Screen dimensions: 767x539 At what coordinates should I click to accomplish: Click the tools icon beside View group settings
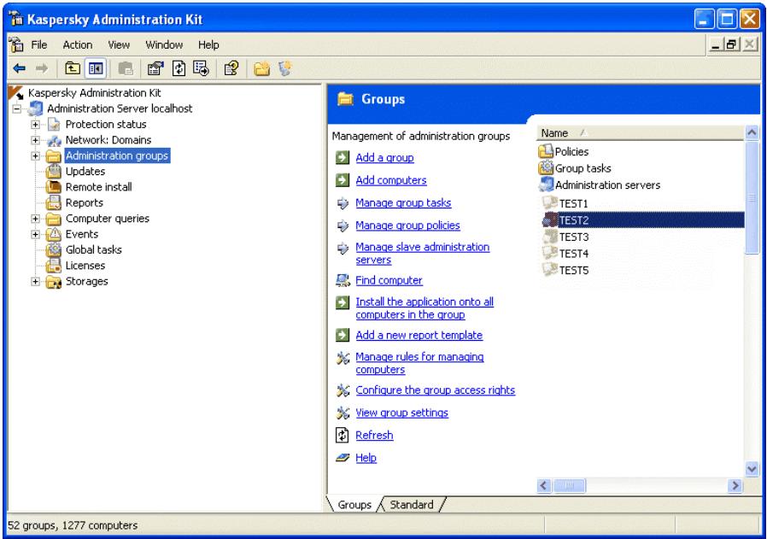pos(343,413)
